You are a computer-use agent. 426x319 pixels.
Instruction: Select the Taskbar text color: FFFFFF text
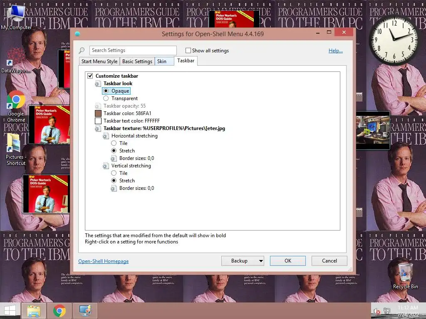[131, 121]
